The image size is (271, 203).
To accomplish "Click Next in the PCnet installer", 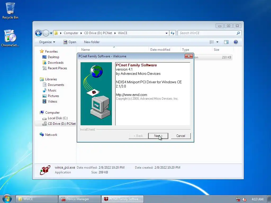I will [158, 136].
